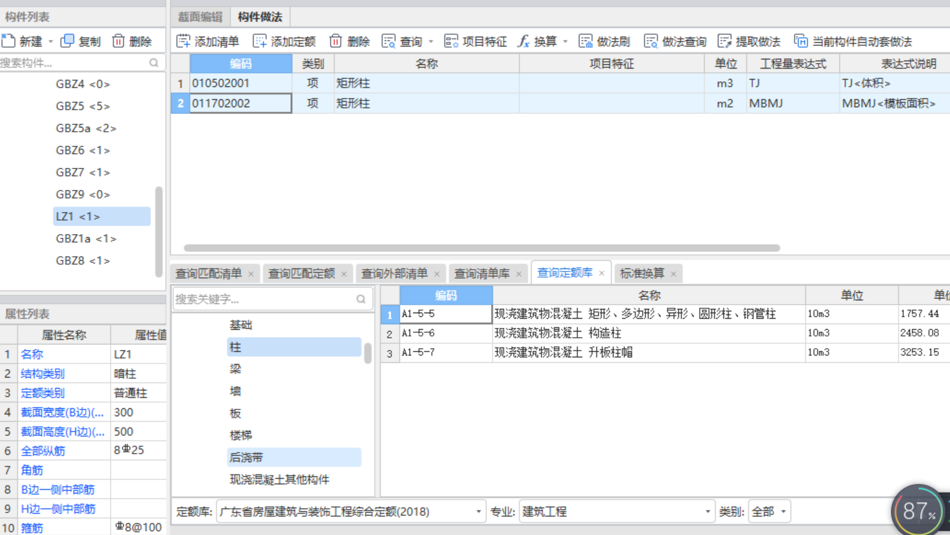Select the 后浇带 category in quota tree
The image size is (950, 535).
click(293, 457)
